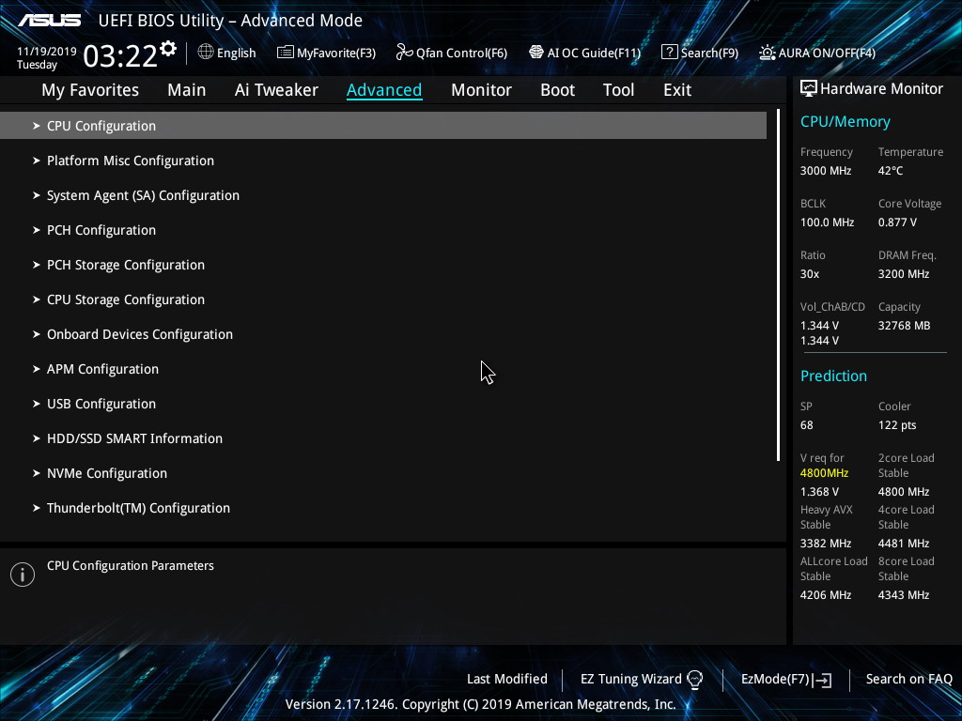This screenshot has width=962, height=721.
Task: Click the 100.0 MHz BCLK value
Action: coord(827,222)
